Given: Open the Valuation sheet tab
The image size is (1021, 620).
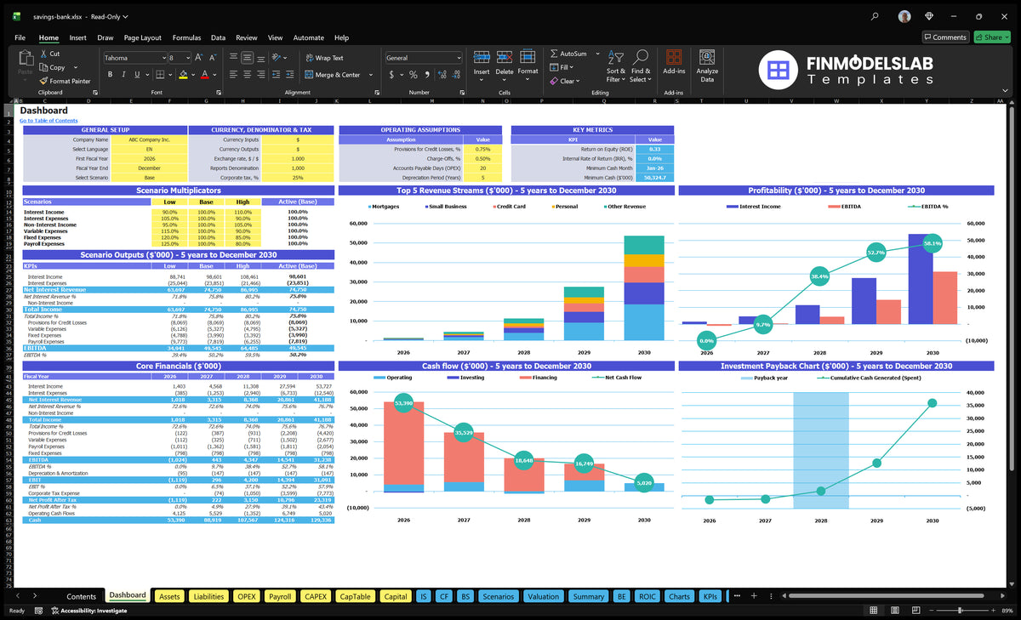Looking at the screenshot, I should (x=543, y=596).
